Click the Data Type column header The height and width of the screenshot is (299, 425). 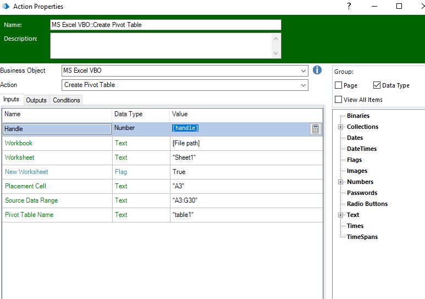point(141,114)
